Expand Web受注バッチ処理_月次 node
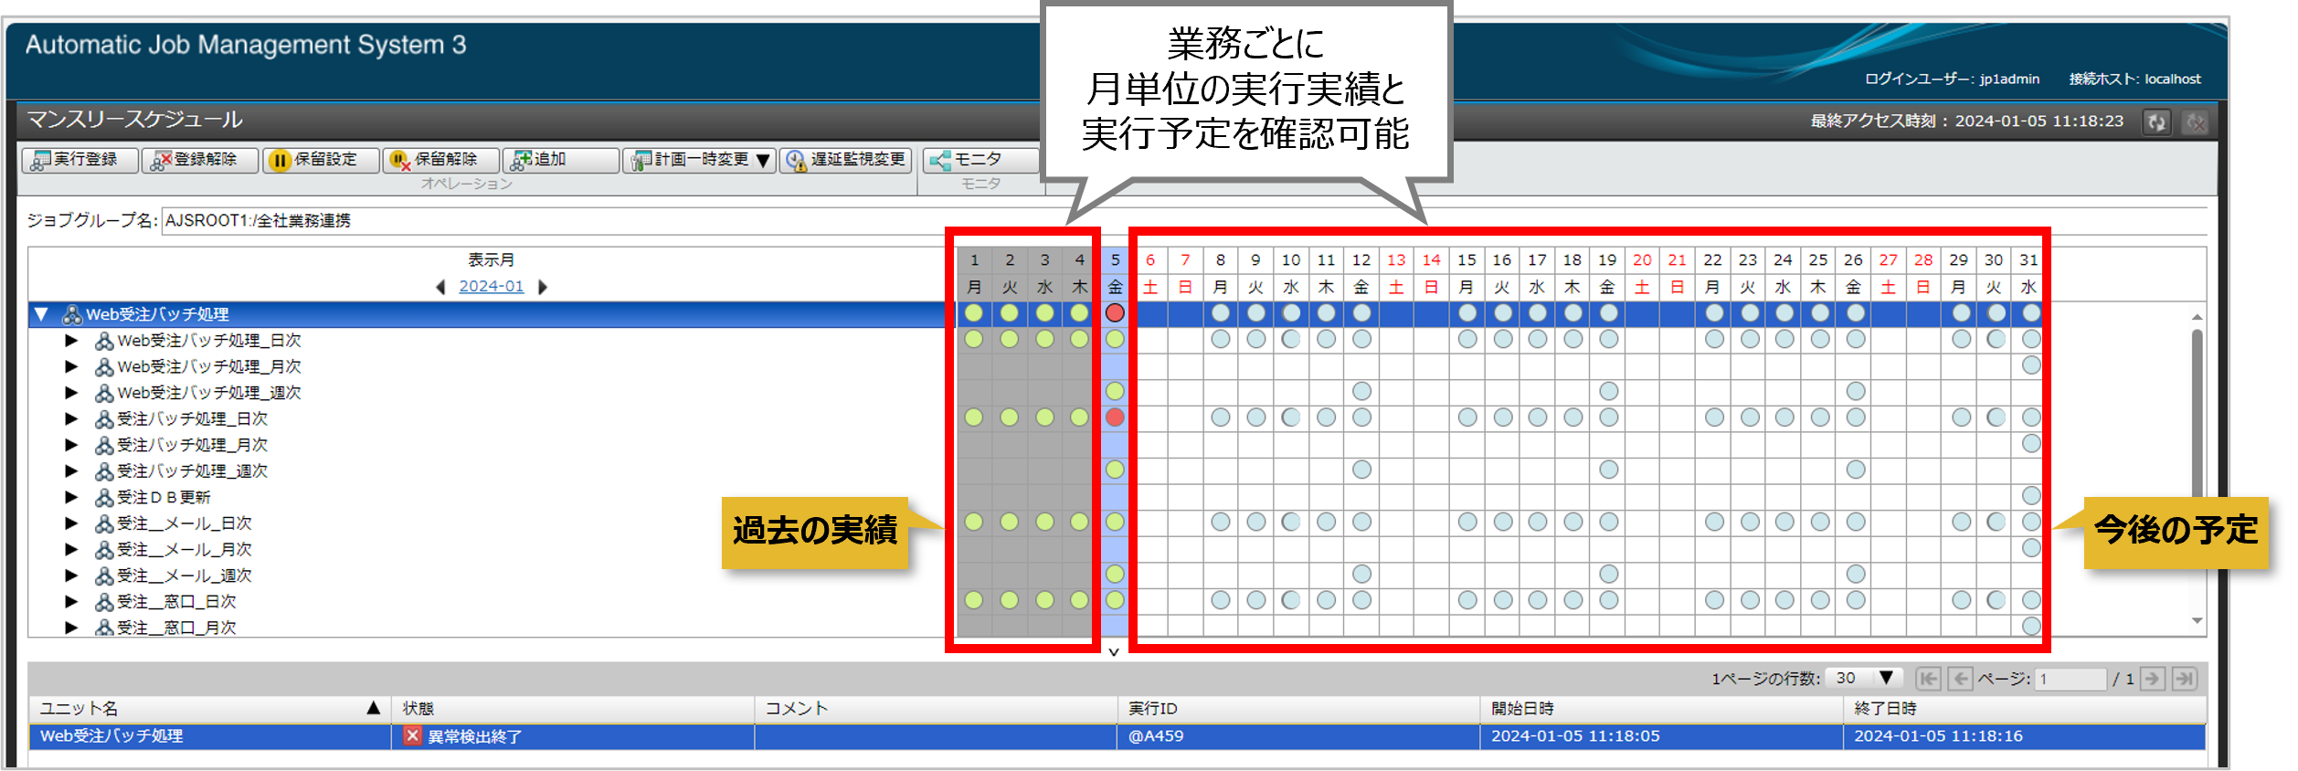 pos(71,366)
